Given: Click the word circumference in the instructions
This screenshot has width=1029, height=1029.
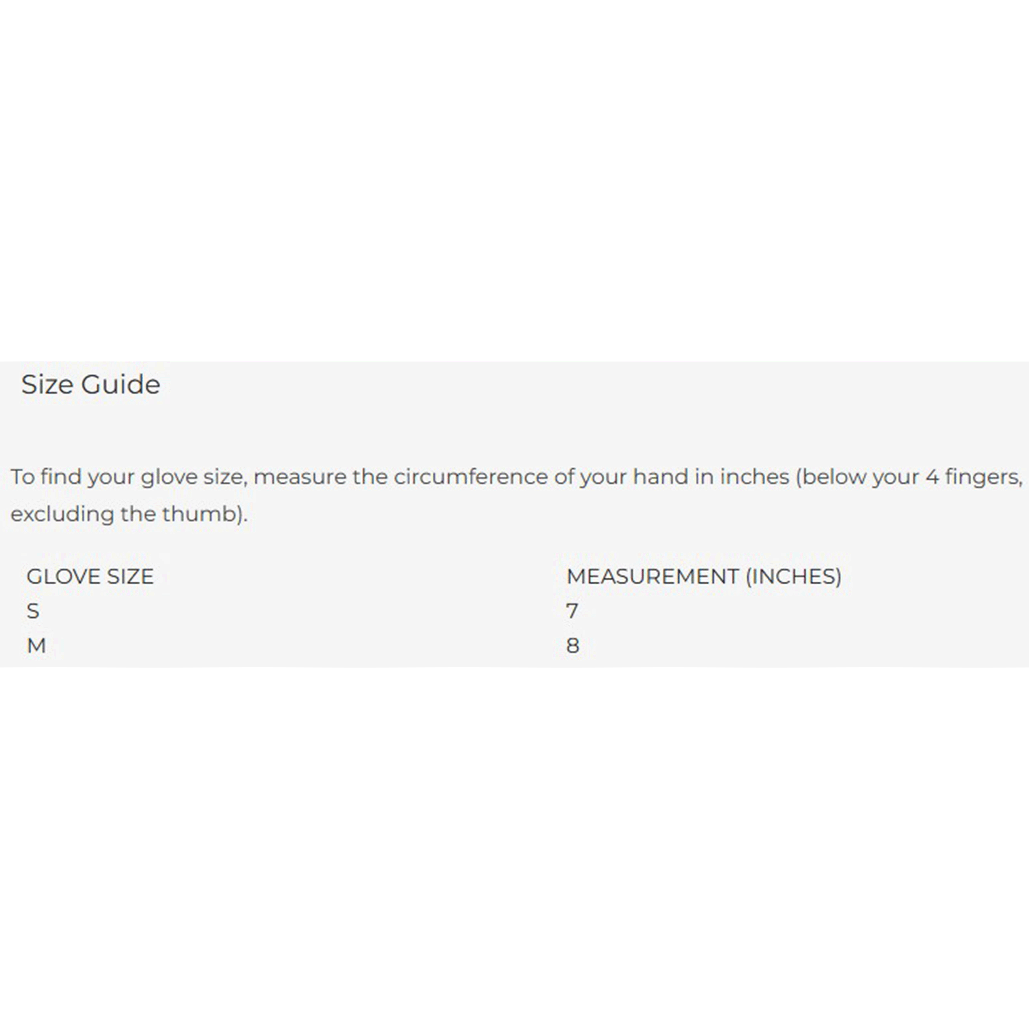Looking at the screenshot, I should 470,477.
